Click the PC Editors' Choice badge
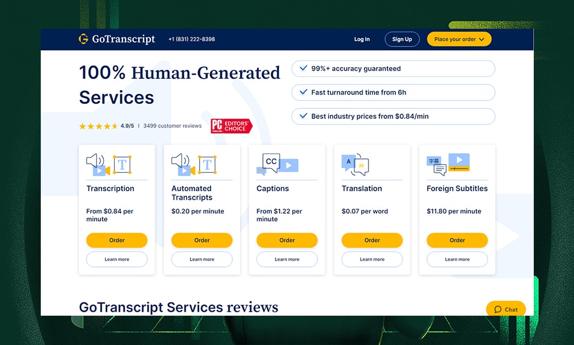The image size is (574, 345). pyautogui.click(x=231, y=126)
